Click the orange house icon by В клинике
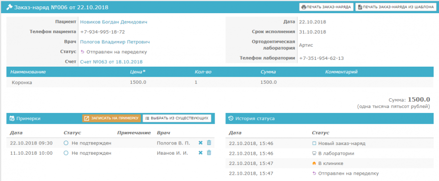This screenshot has height=181, width=439. [314, 163]
